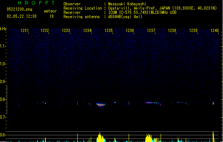Screen dimensions: 223x142
Task: Click the 1237 time marker
Action: pos(151,31)
